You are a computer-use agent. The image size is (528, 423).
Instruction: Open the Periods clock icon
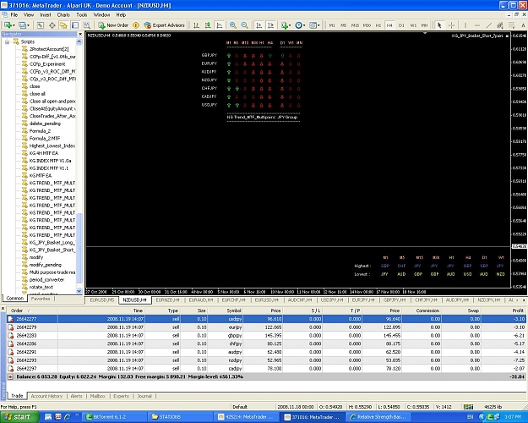click(x=298, y=25)
